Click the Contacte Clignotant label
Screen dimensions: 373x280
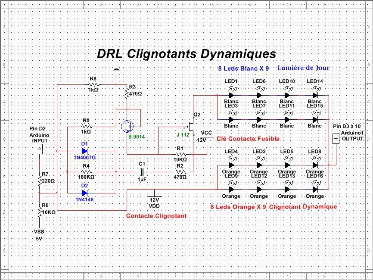(x=156, y=216)
